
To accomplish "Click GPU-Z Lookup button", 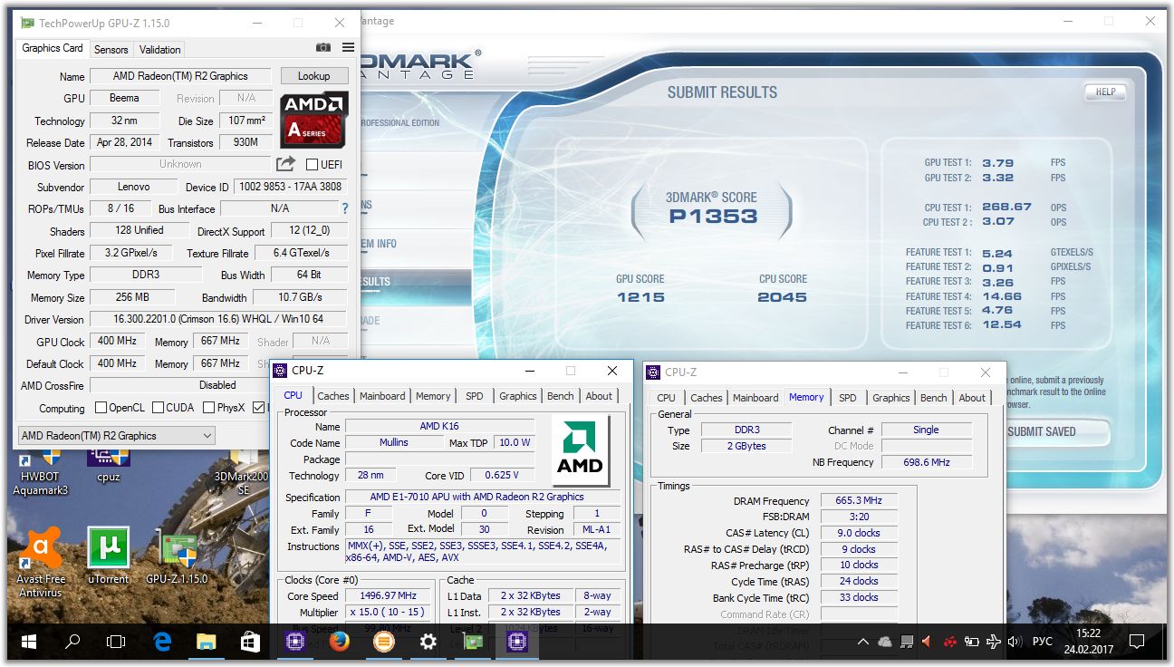I will tap(314, 76).
